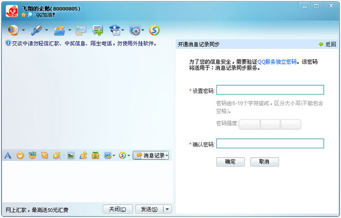The width and height of the screenshot is (341, 218).
Task: Open the video call options dropdown arrow
Action: pos(23,30)
